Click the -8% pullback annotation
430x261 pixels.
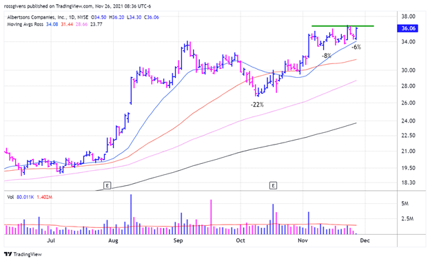click(x=327, y=56)
